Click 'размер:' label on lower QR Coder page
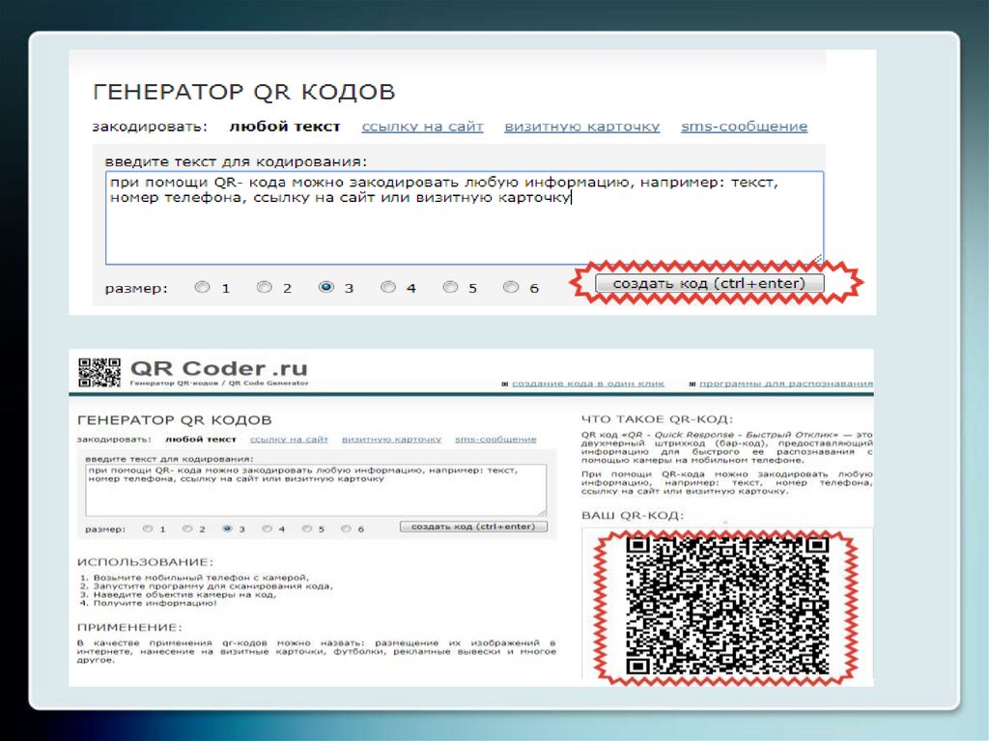Viewport: 989px width, 741px height. [x=105, y=528]
